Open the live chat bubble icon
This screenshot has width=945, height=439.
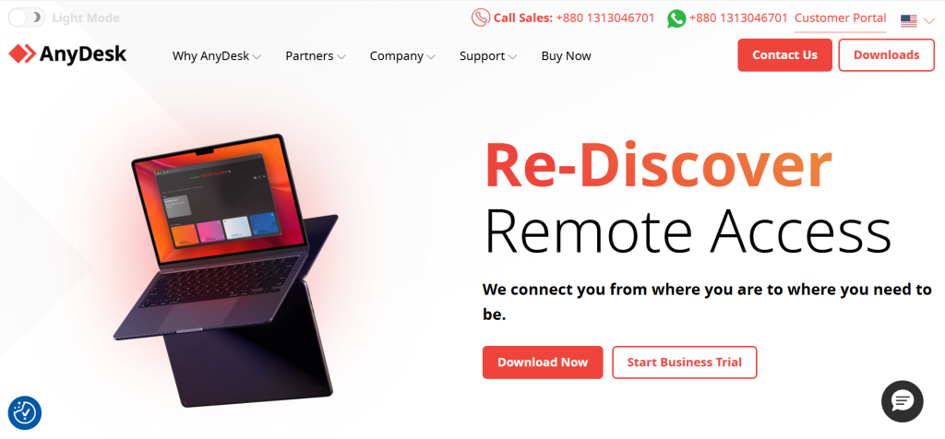pos(903,401)
